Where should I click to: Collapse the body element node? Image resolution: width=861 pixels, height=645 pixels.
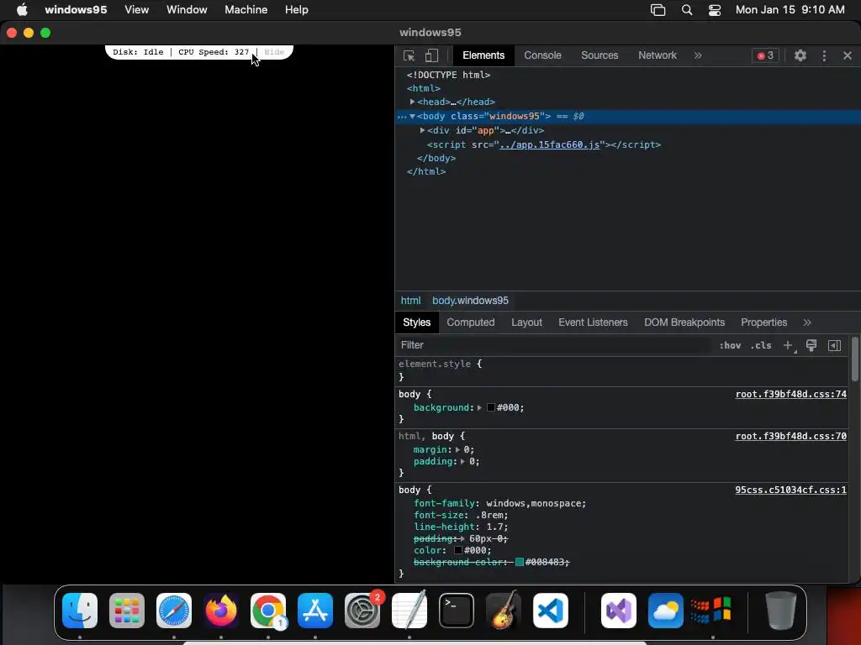(412, 116)
